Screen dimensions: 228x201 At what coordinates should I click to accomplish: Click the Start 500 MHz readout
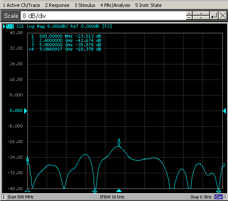point(20,197)
